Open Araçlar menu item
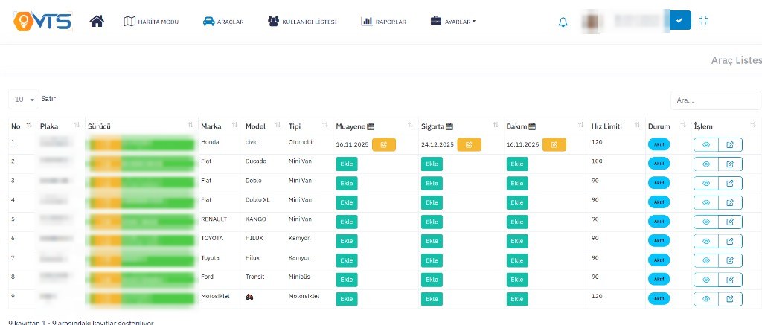762x325 pixels. coord(223,22)
